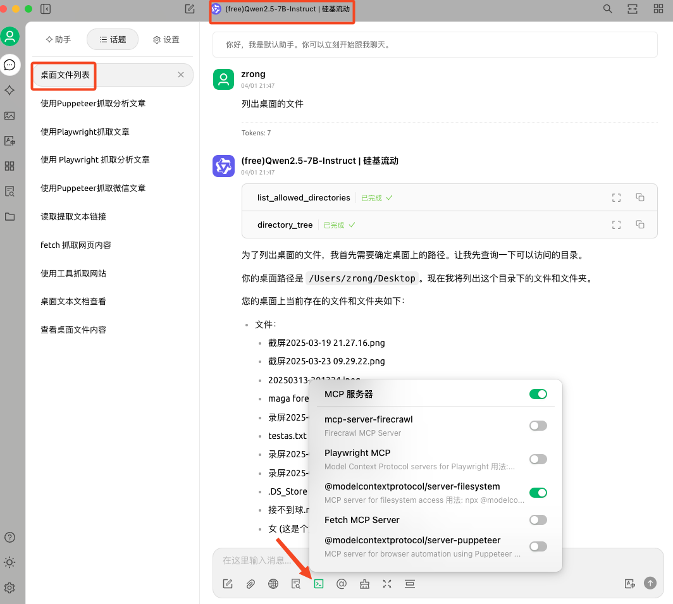Image resolution: width=673 pixels, height=604 pixels.
Task: Disable the server-filesystem switch
Action: coord(538,493)
